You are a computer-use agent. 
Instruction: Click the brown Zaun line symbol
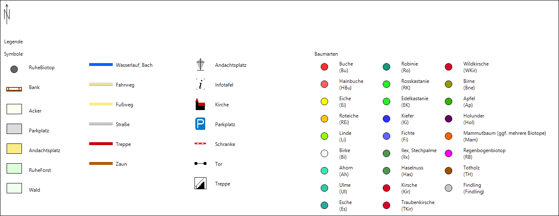coord(101,163)
